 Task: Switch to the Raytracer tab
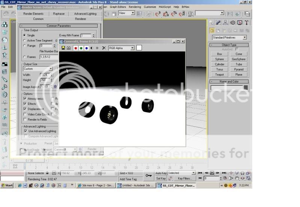[59, 13]
